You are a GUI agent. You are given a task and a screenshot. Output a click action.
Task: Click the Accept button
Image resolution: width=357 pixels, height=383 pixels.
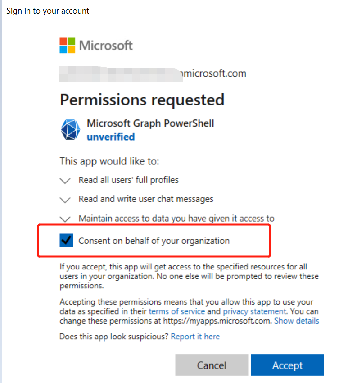(x=287, y=365)
